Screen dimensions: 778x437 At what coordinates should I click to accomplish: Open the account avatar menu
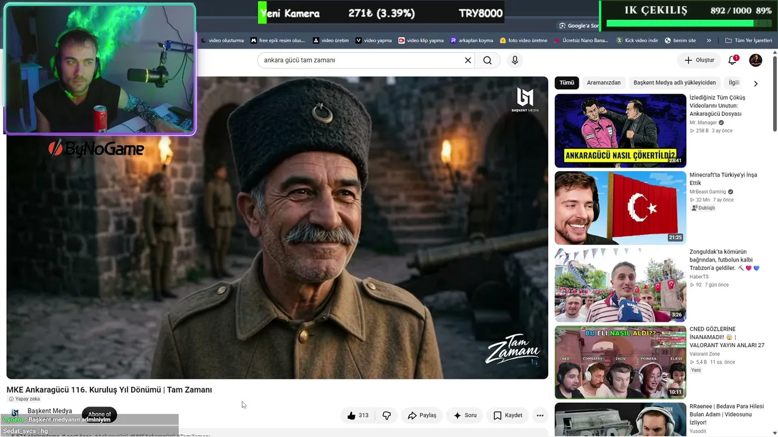tap(756, 60)
